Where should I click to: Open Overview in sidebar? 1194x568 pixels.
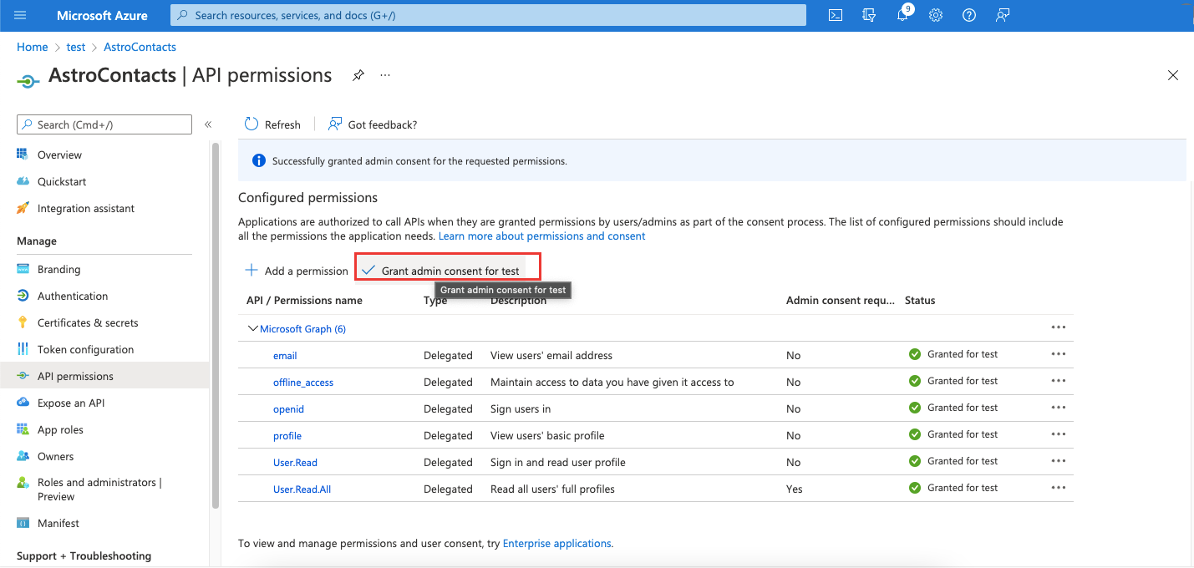59,155
